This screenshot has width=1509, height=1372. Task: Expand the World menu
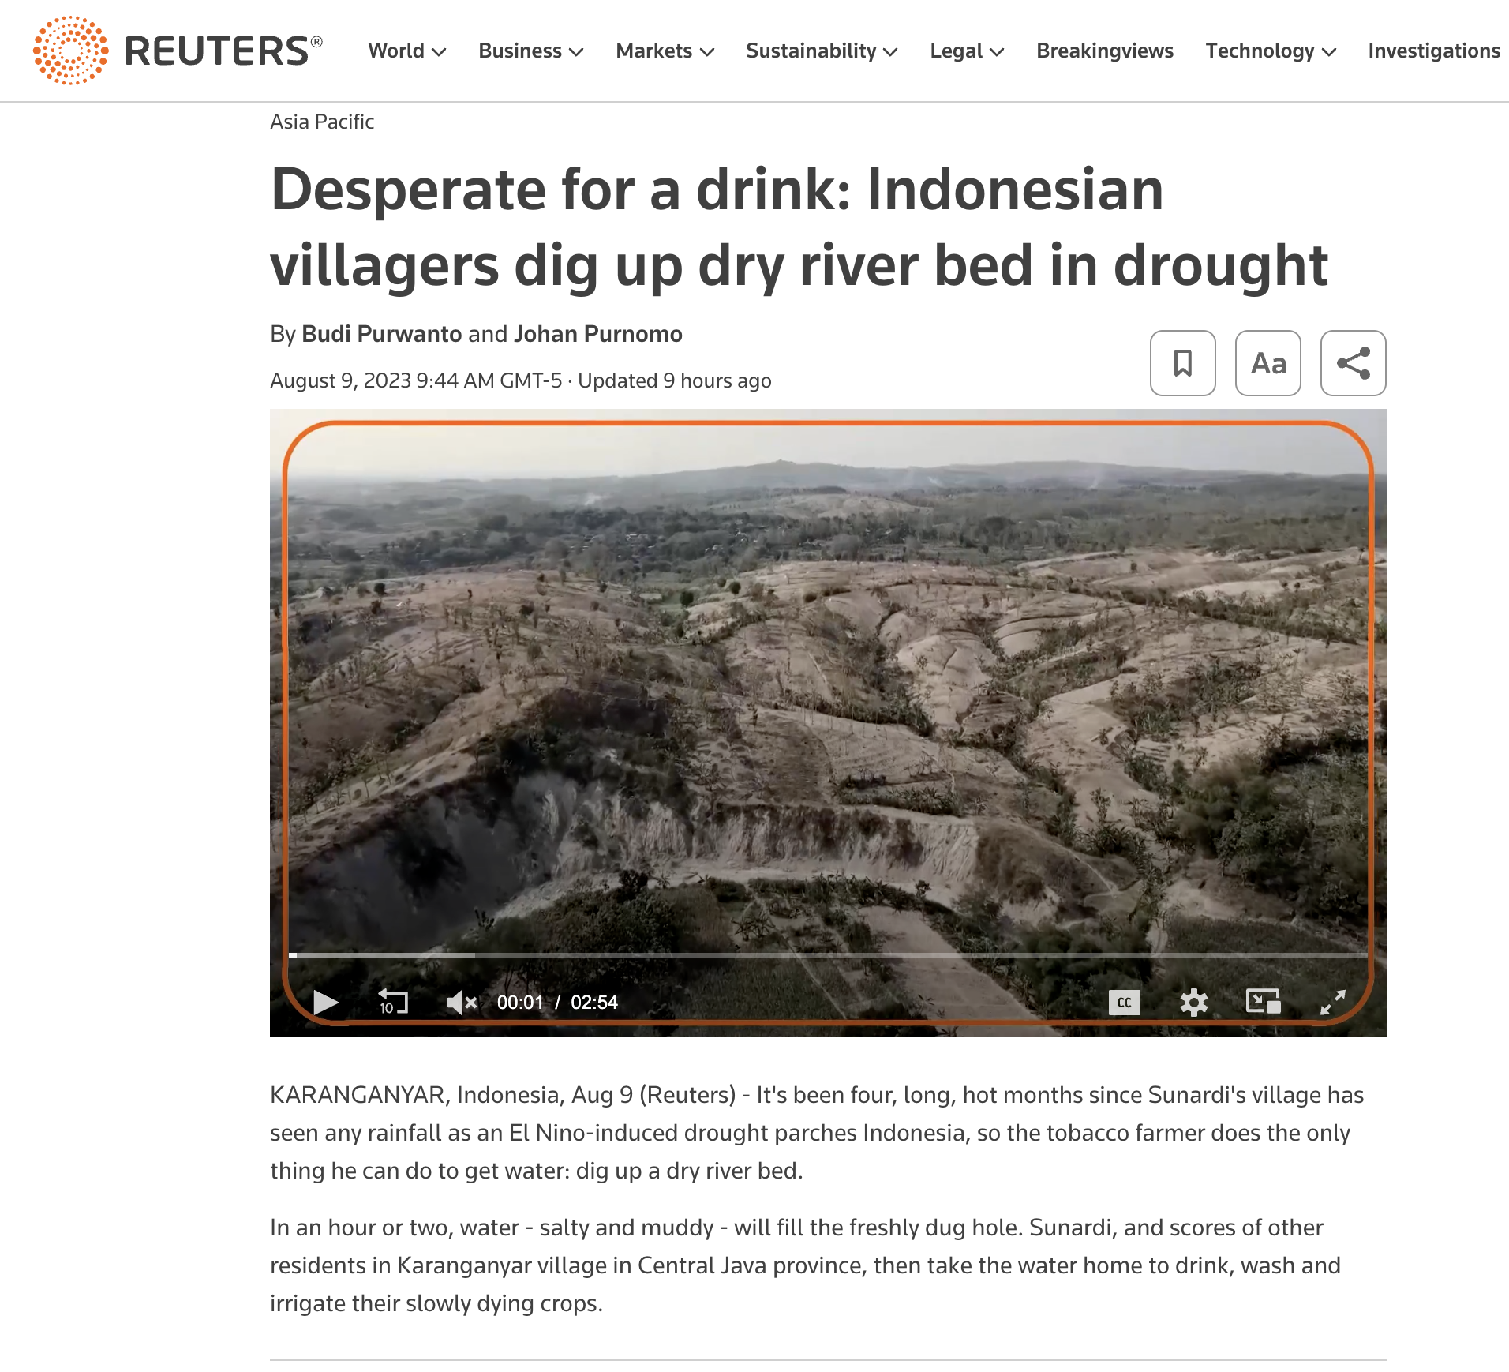pos(407,51)
